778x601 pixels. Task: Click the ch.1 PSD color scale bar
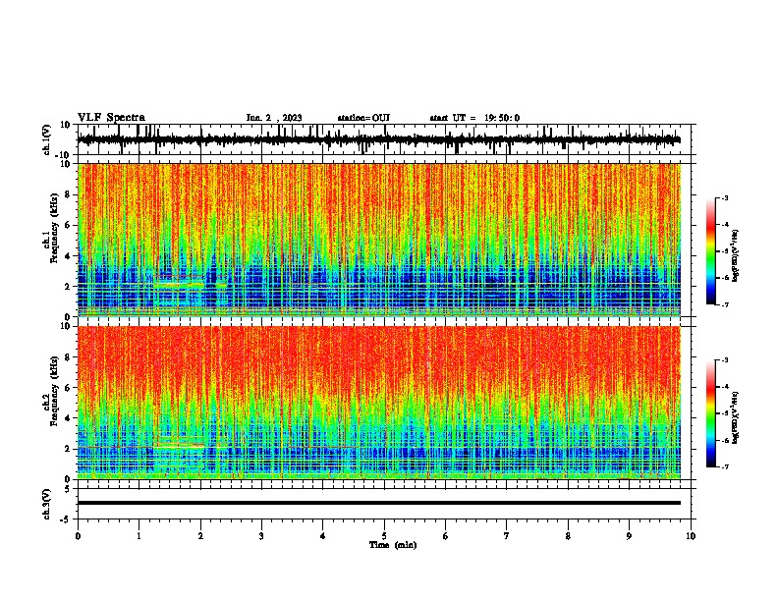(710, 251)
